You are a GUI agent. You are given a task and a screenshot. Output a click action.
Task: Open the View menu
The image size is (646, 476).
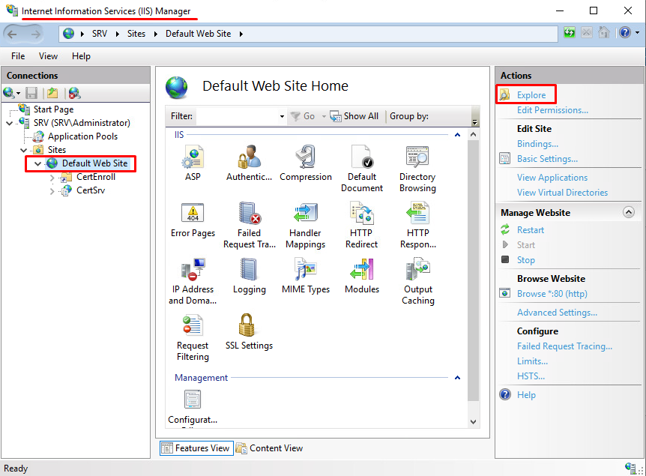coord(48,56)
